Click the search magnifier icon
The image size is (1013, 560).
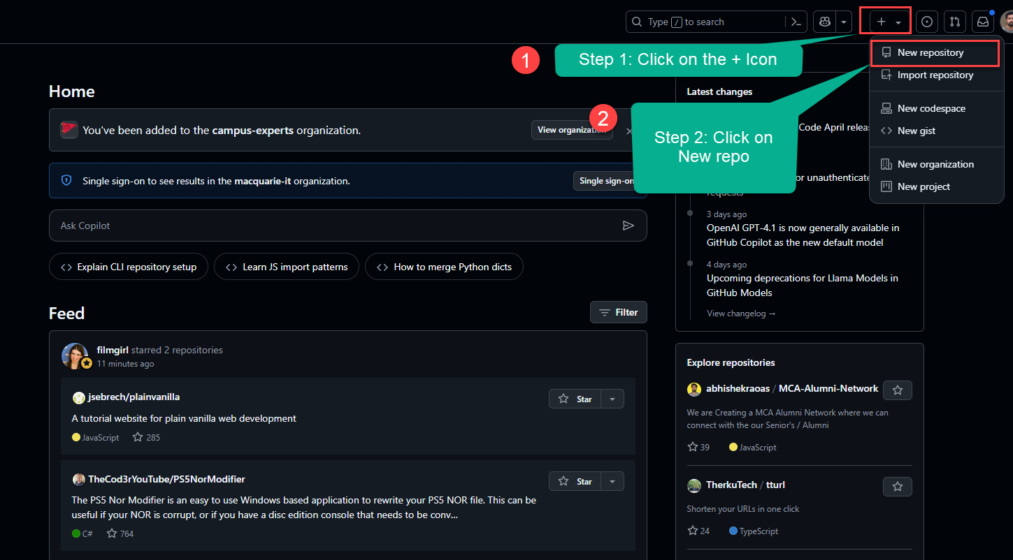point(636,22)
